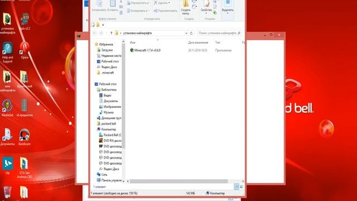The height and width of the screenshot is (201, 357).
Task: Click the back navigation arrow
Action: [95, 33]
